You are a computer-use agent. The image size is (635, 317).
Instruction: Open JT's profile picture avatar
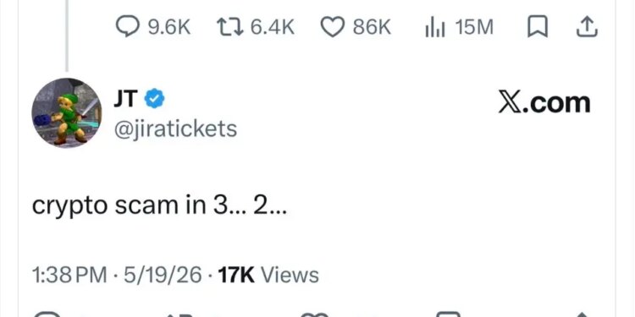click(x=66, y=112)
